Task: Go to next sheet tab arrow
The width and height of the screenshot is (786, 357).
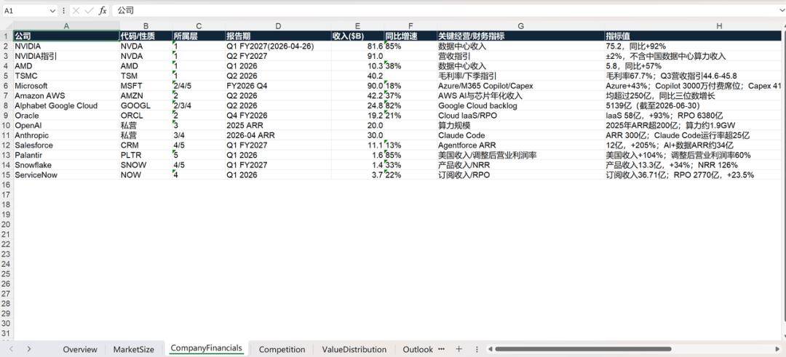Action: pos(29,349)
